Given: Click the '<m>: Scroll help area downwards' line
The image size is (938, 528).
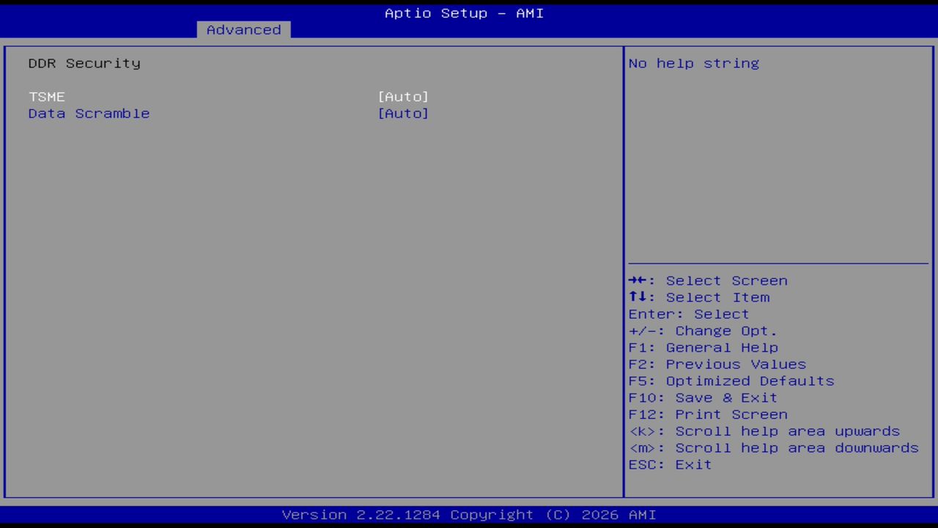Looking at the screenshot, I should click(773, 448).
